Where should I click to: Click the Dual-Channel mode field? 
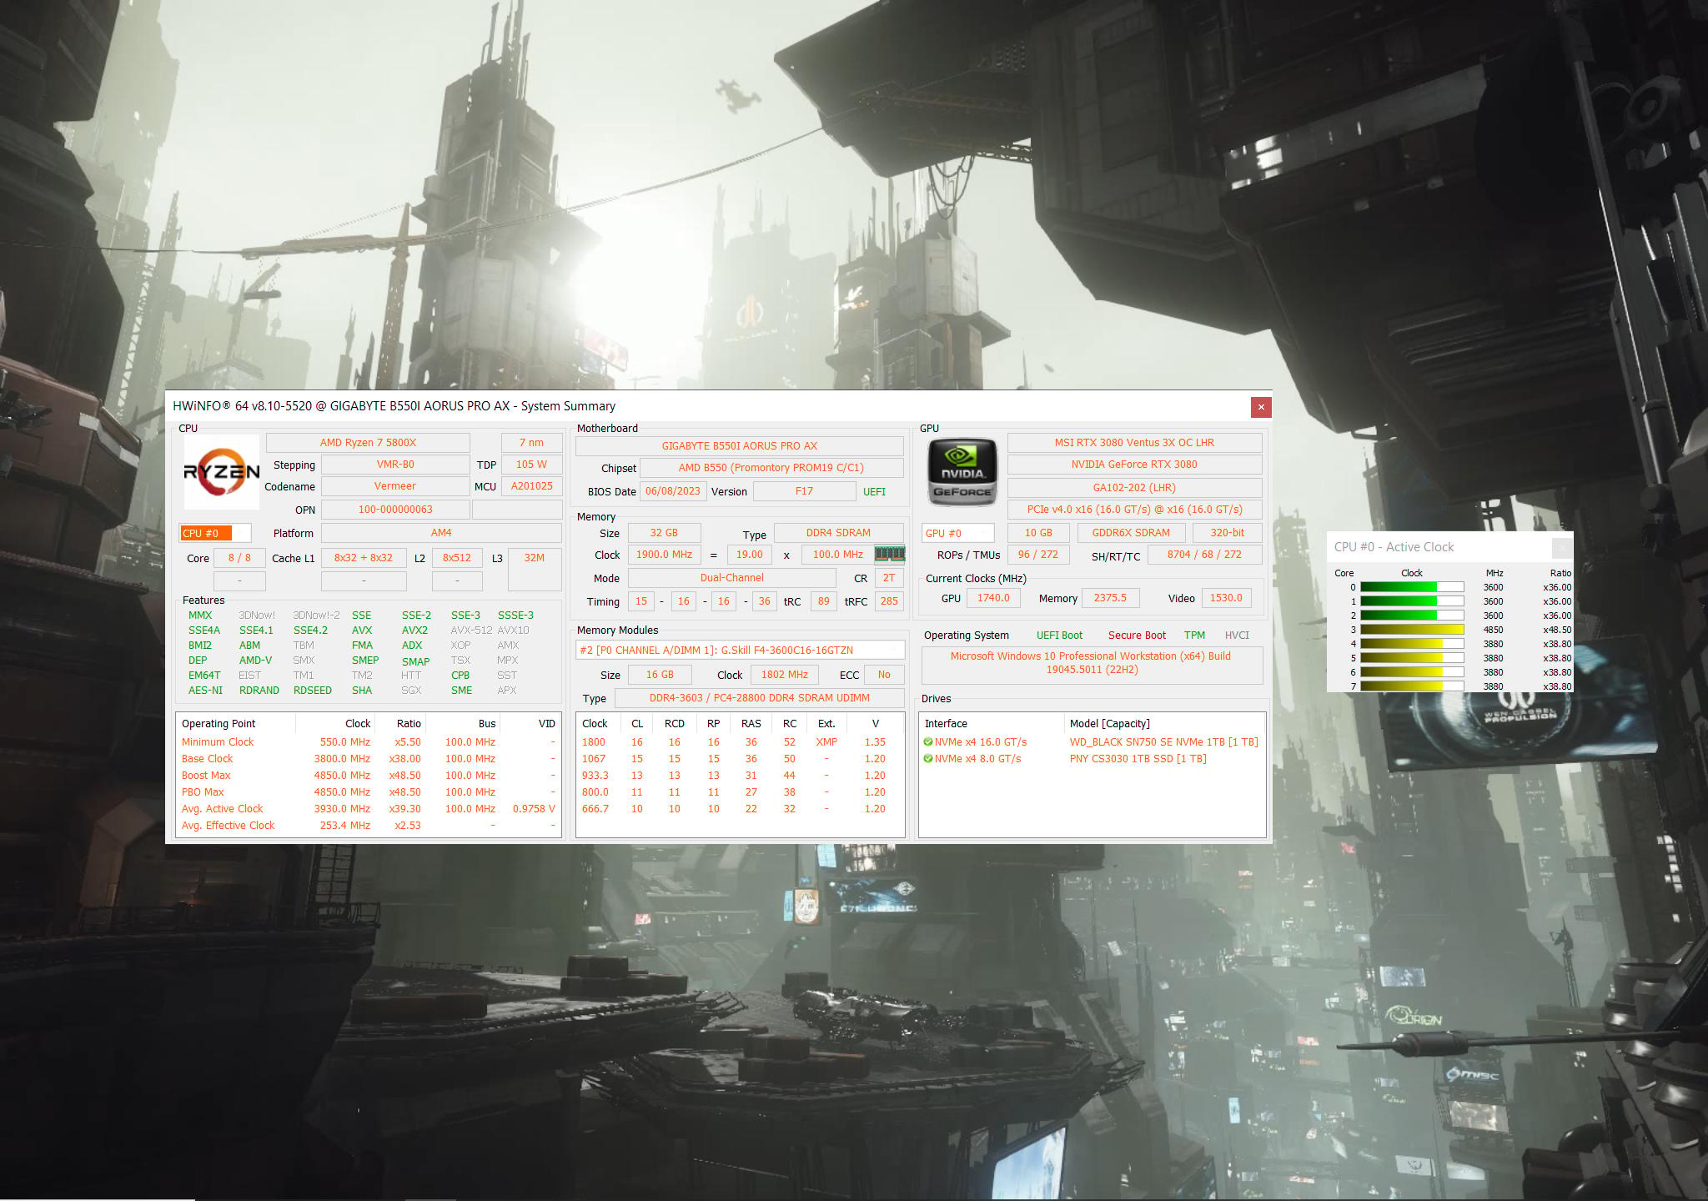[x=732, y=578]
